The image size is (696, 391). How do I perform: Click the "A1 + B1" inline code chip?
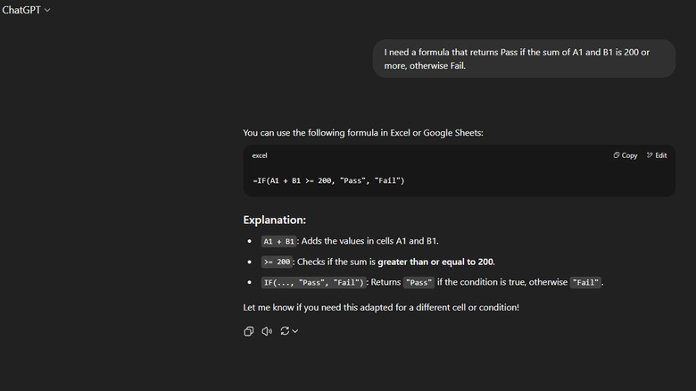click(x=278, y=241)
